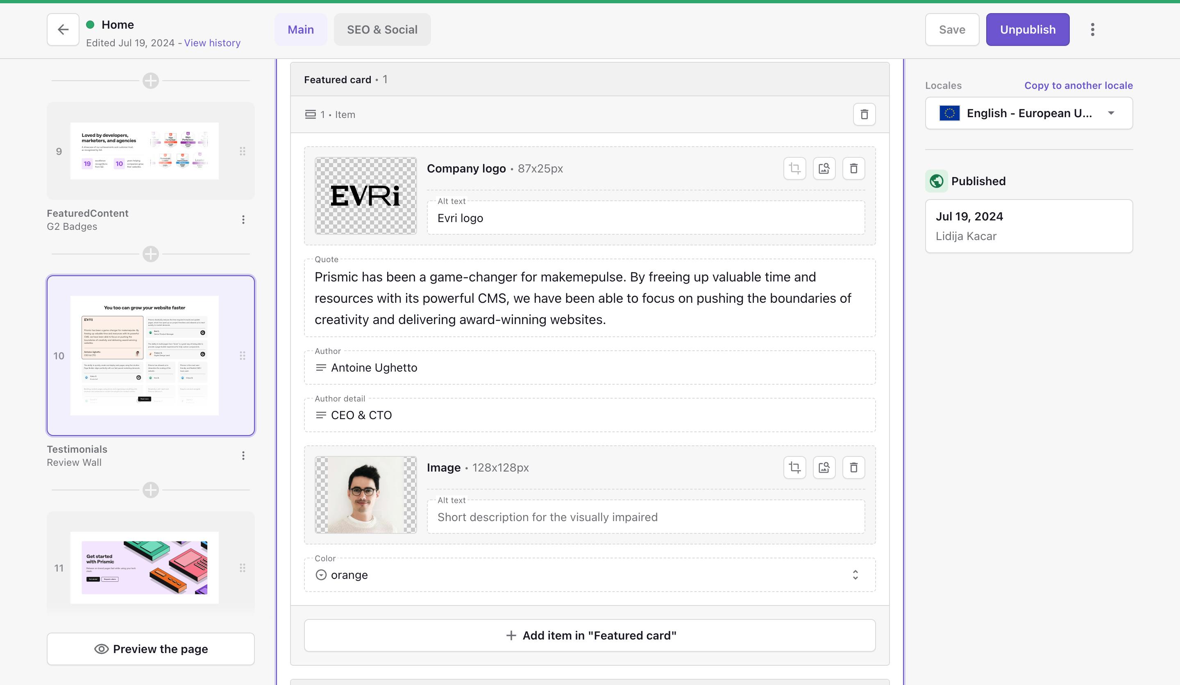Screen dimensions: 1180x685
Task: Replace the Company logo image
Action: click(824, 168)
